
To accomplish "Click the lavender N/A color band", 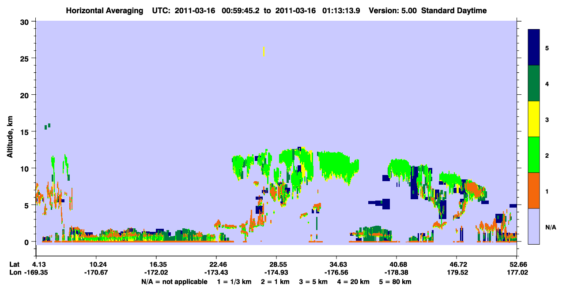I will (x=534, y=226).
